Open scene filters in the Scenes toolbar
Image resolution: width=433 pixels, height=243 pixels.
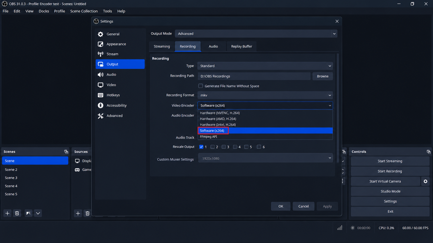(28, 213)
